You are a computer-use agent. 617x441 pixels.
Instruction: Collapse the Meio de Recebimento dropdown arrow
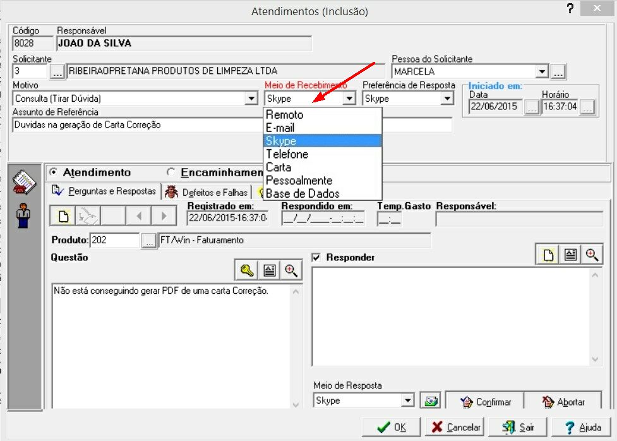pos(349,98)
